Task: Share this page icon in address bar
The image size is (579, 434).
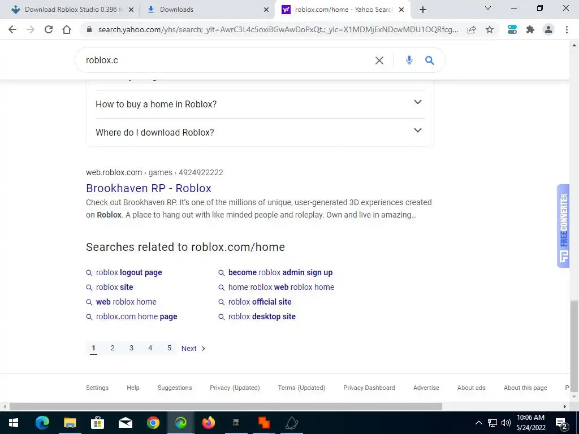Action: [x=472, y=30]
